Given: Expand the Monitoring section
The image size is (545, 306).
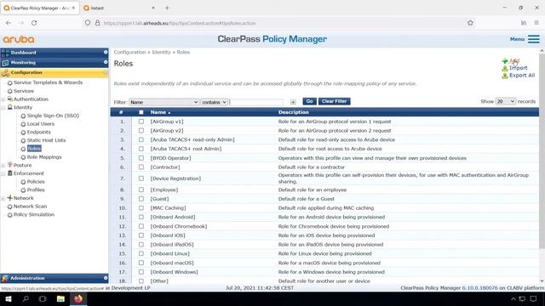Looking at the screenshot, I should [106, 62].
